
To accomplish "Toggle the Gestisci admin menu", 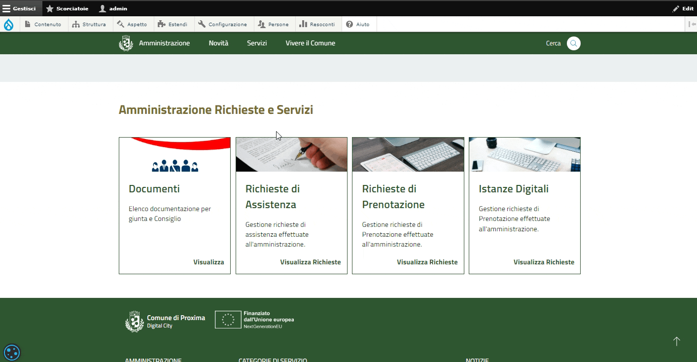I will coord(20,8).
